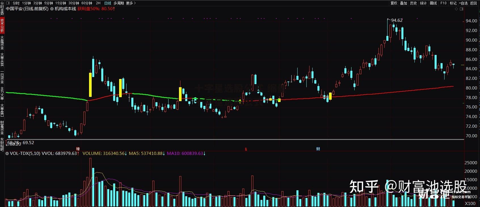Expand the 更多 periods menu
Image resolution: width=480 pixels, height=207 pixels.
coord(131,3)
